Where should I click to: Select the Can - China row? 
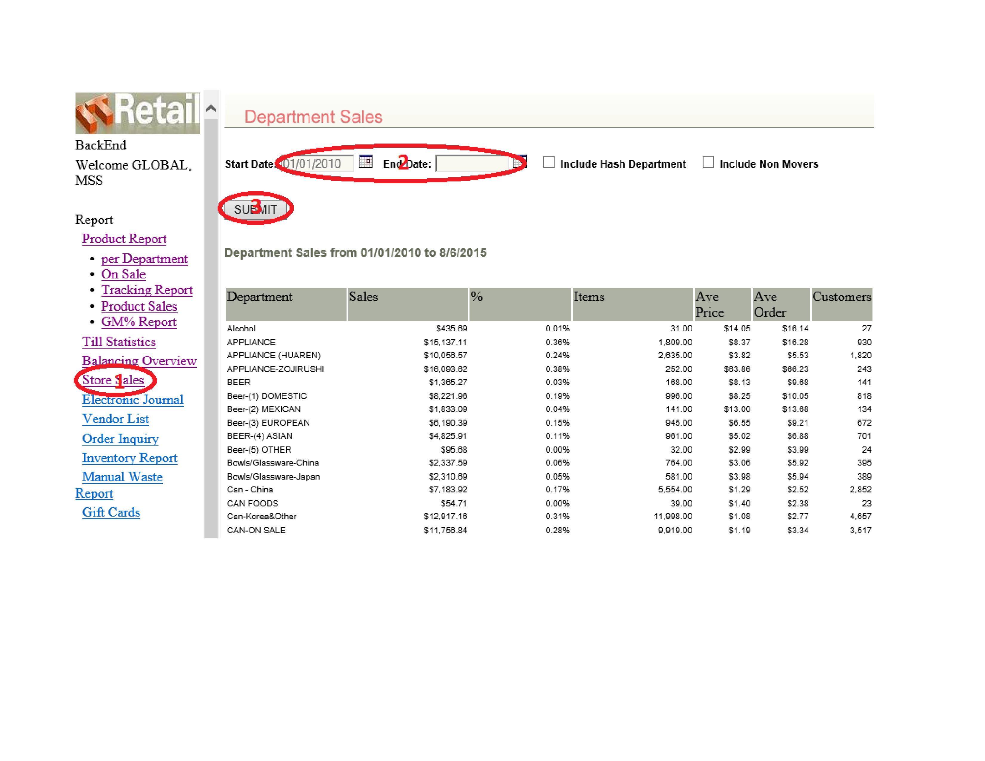[549, 490]
